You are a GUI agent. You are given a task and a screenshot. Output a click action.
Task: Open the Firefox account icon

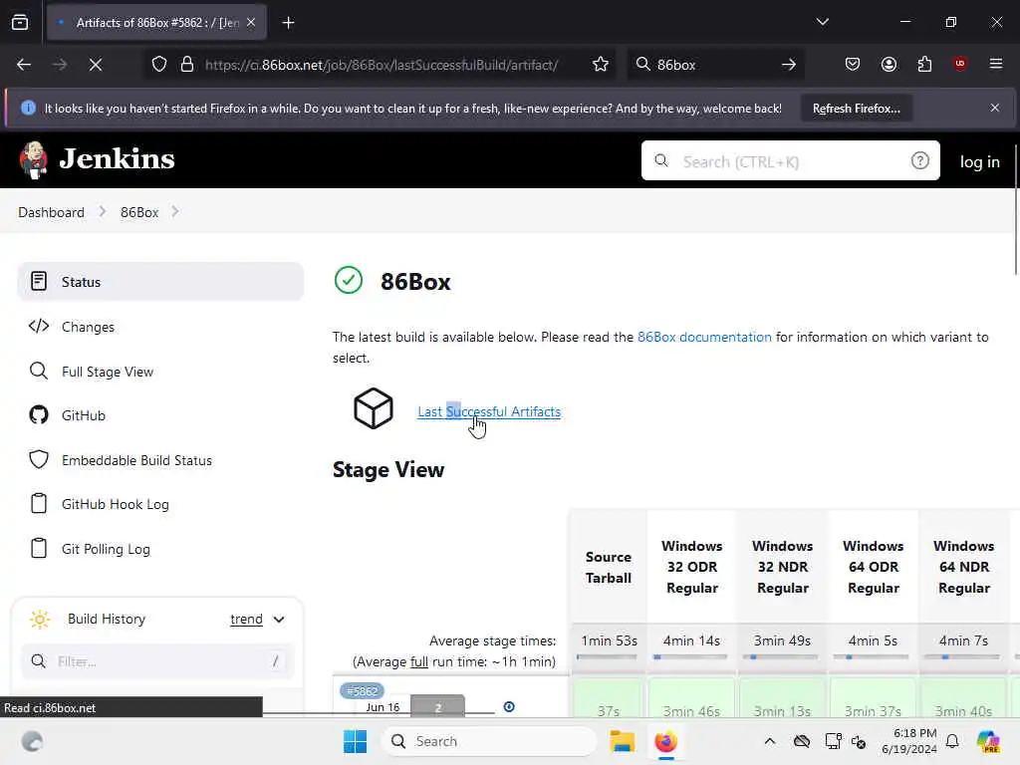(889, 64)
